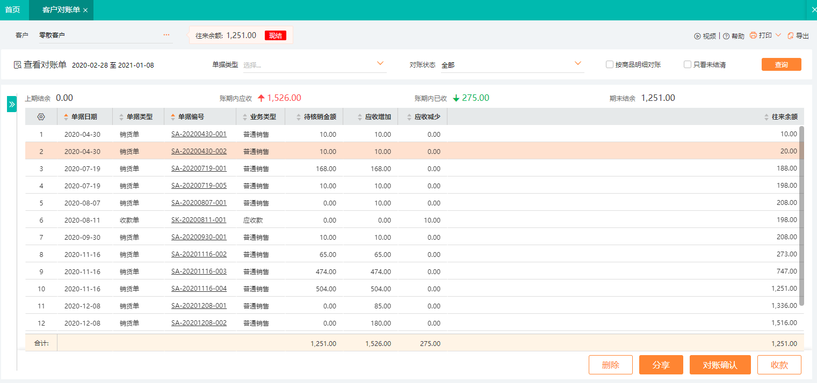Sort by 单据编号 column arrows

click(173, 116)
